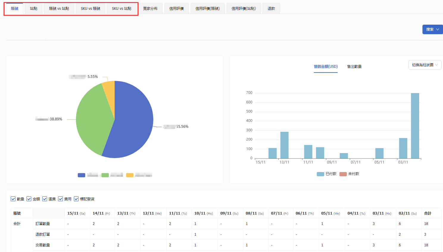
Task: Open the 切換為柱狀圖 dropdown
Action: [x=425, y=65]
